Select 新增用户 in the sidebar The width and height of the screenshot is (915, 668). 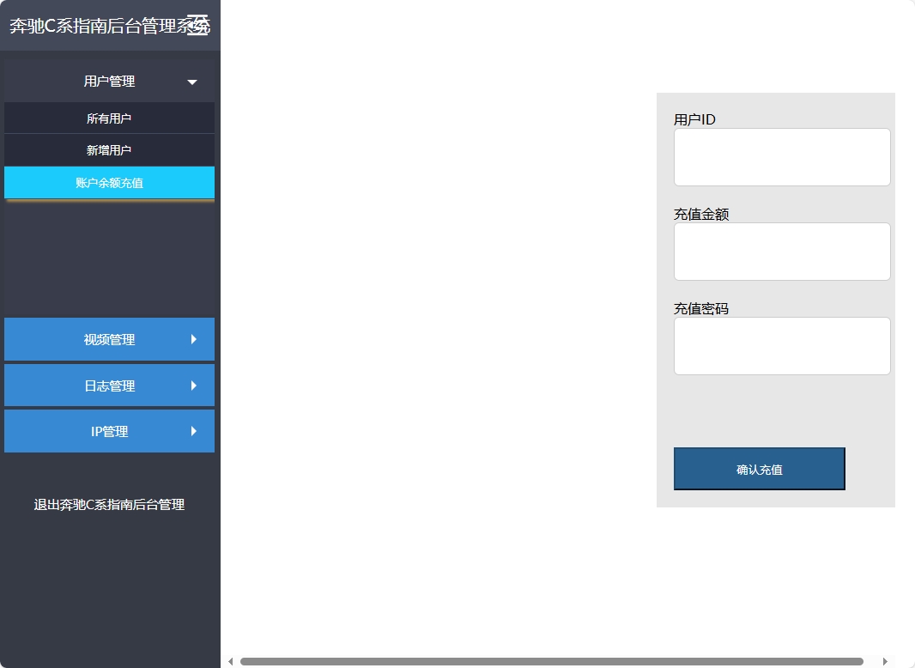tap(109, 150)
